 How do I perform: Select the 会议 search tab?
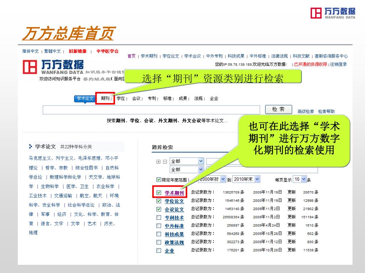tap(136, 98)
